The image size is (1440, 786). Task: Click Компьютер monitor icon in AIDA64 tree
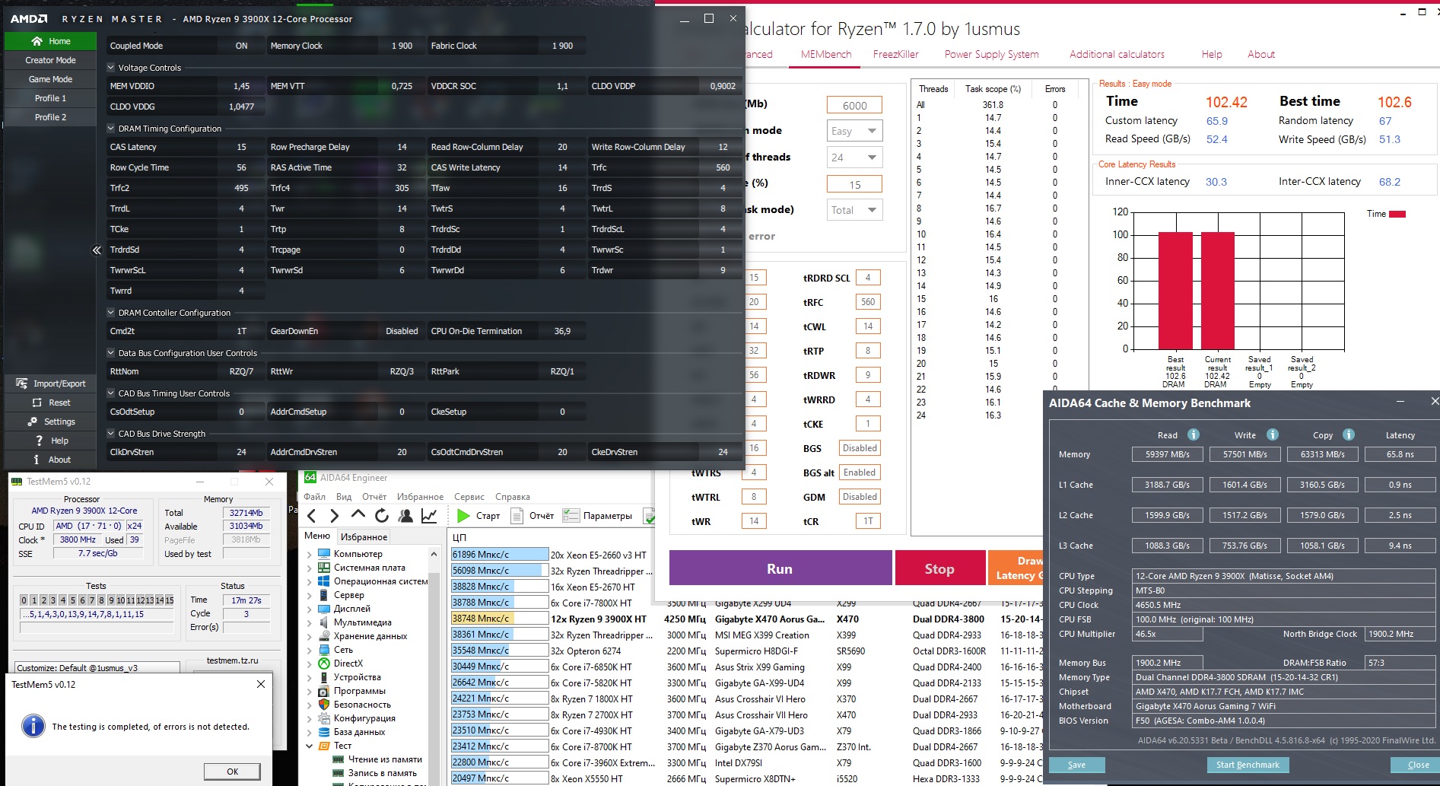324,554
